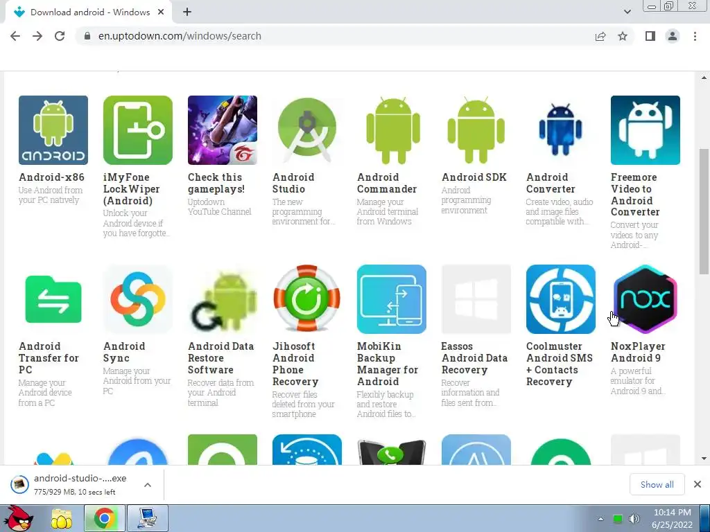Toggle the browser side panel
710x532 pixels.
point(650,36)
